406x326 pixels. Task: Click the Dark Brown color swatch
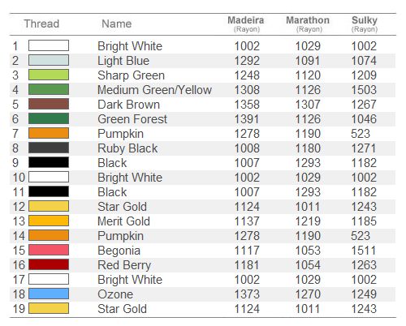click(x=49, y=104)
